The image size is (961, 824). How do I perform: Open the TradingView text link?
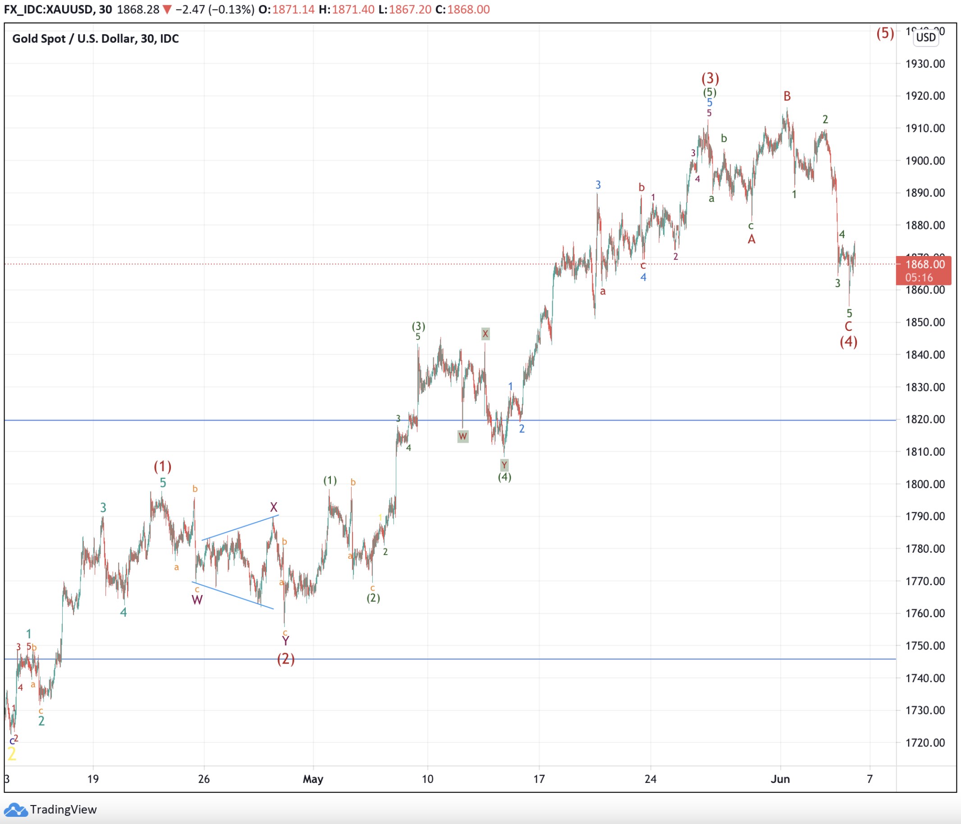coord(63,810)
